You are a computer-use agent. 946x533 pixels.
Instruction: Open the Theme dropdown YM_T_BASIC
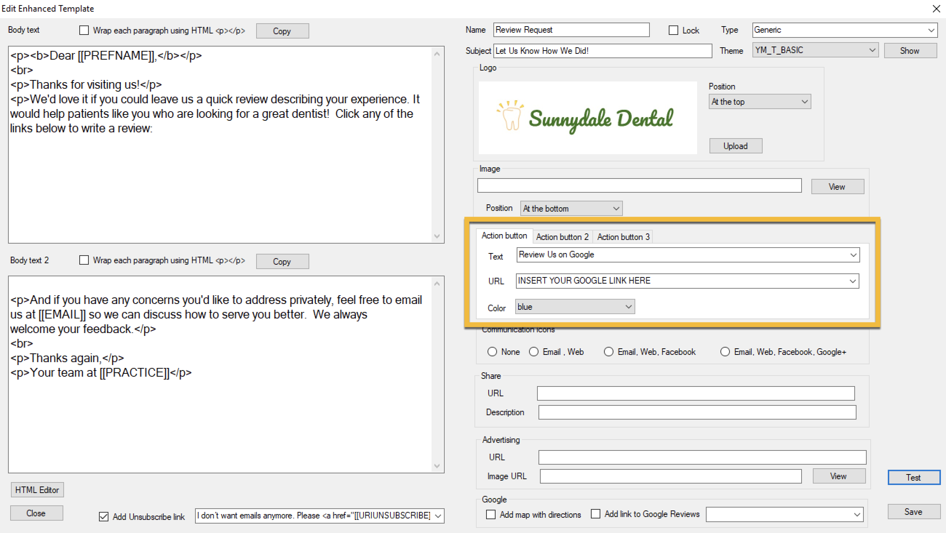click(x=815, y=50)
